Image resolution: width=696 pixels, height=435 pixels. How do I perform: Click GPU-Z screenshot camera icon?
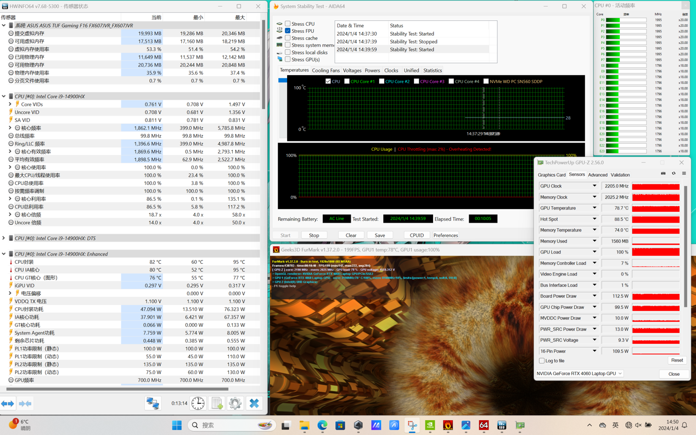(x=663, y=173)
